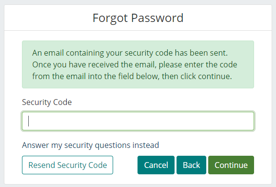Place the cursor in the code entry field

[x=138, y=121]
